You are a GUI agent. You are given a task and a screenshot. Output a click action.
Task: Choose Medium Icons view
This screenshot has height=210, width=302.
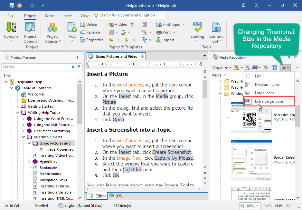pyautogui.click(x=269, y=84)
